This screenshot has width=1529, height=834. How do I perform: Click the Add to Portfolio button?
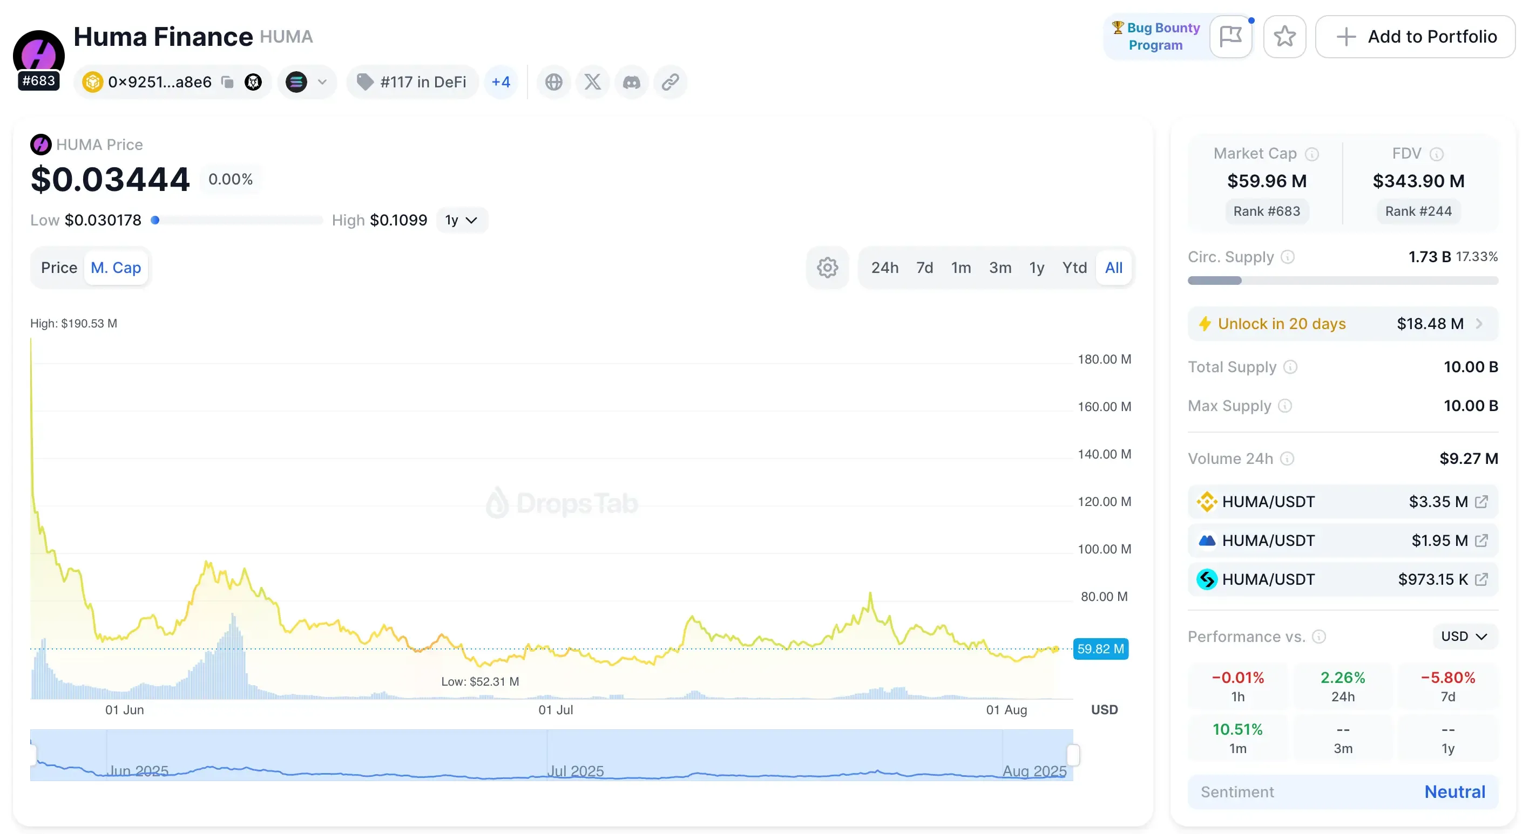tap(1415, 36)
